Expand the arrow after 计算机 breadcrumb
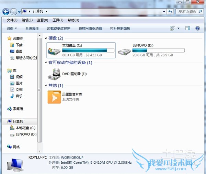 46,12
